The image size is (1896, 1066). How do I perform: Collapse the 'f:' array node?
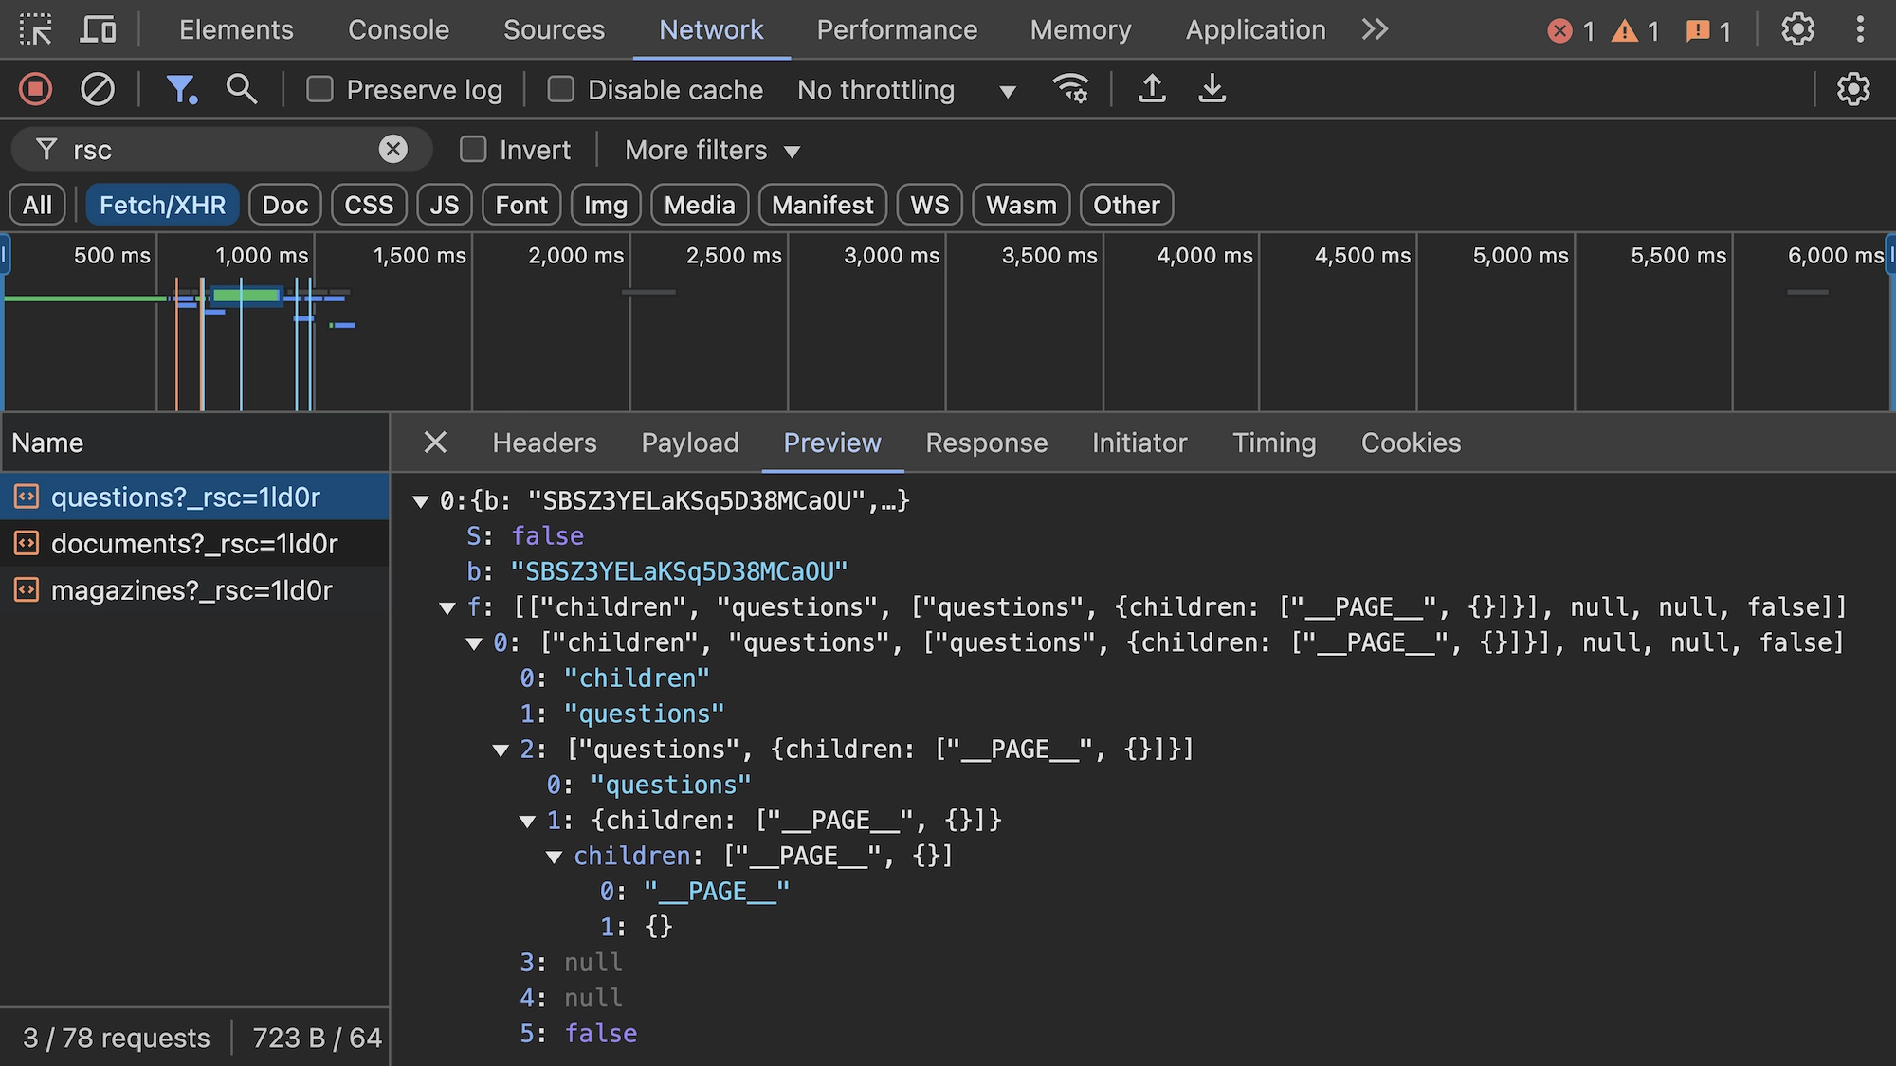(x=447, y=608)
